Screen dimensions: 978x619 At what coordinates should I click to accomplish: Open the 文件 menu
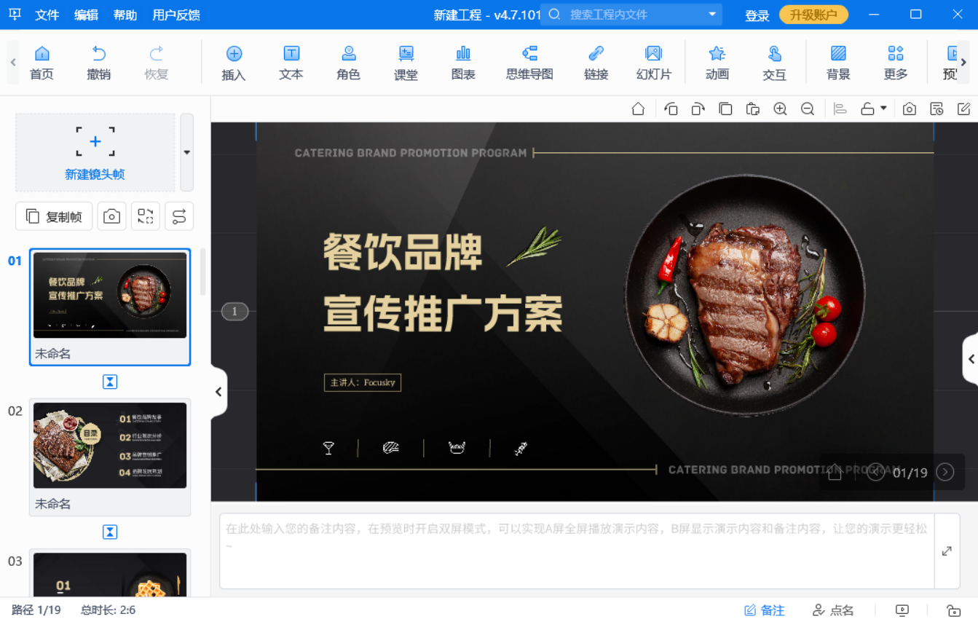[x=47, y=15]
